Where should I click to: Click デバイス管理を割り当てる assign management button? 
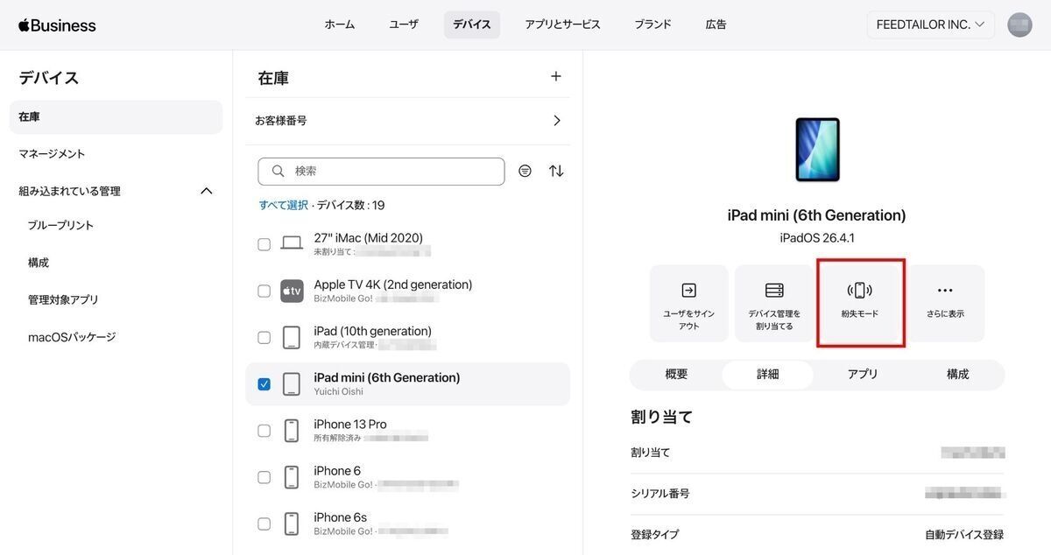[x=774, y=302]
